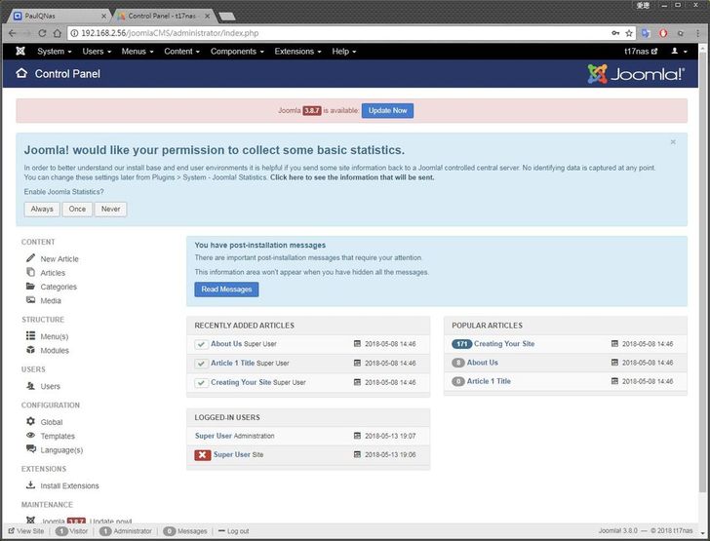The image size is (710, 541).
Task: Click the Joomla logo icon in menu bar
Action: tap(20, 51)
